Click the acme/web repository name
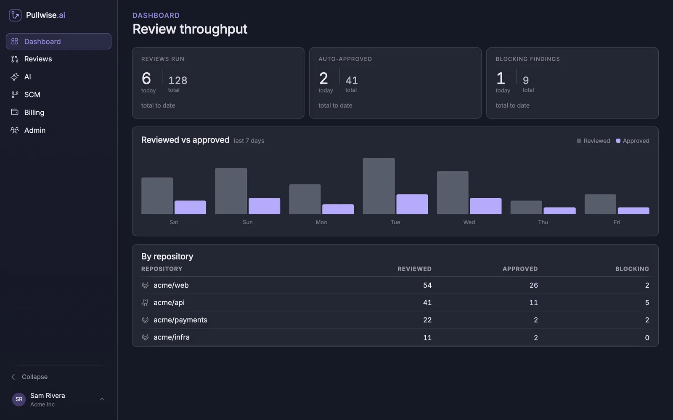Image resolution: width=673 pixels, height=420 pixels. 171,285
